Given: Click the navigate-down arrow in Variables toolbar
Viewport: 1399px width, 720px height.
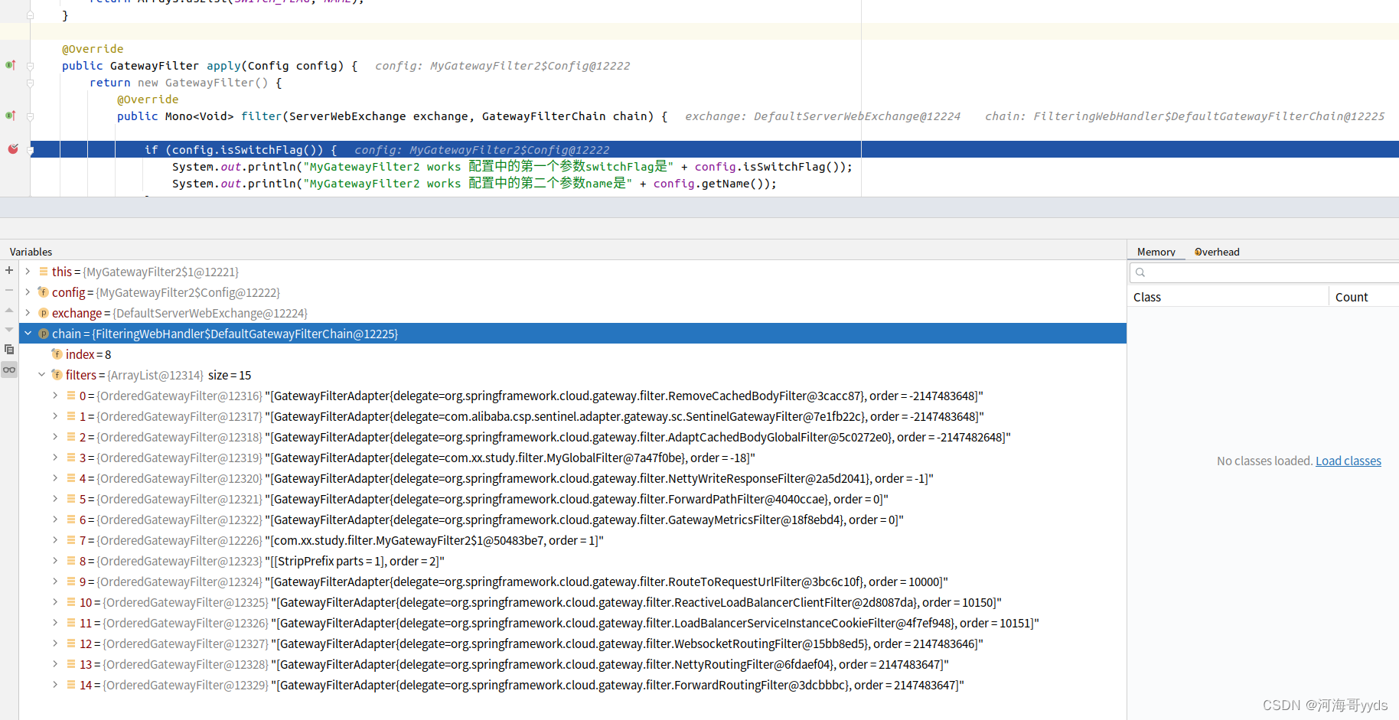Looking at the screenshot, I should point(8,329).
